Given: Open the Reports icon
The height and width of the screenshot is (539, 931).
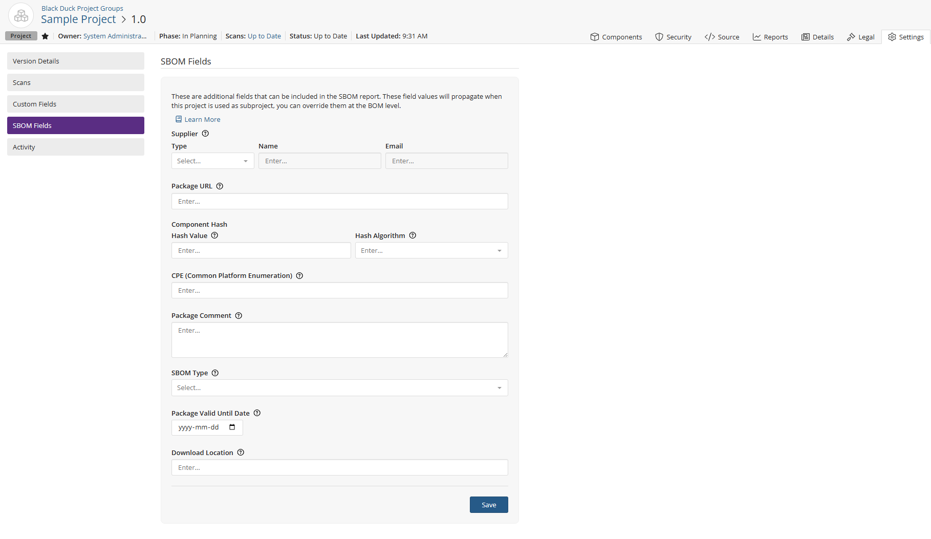Looking at the screenshot, I should point(757,36).
